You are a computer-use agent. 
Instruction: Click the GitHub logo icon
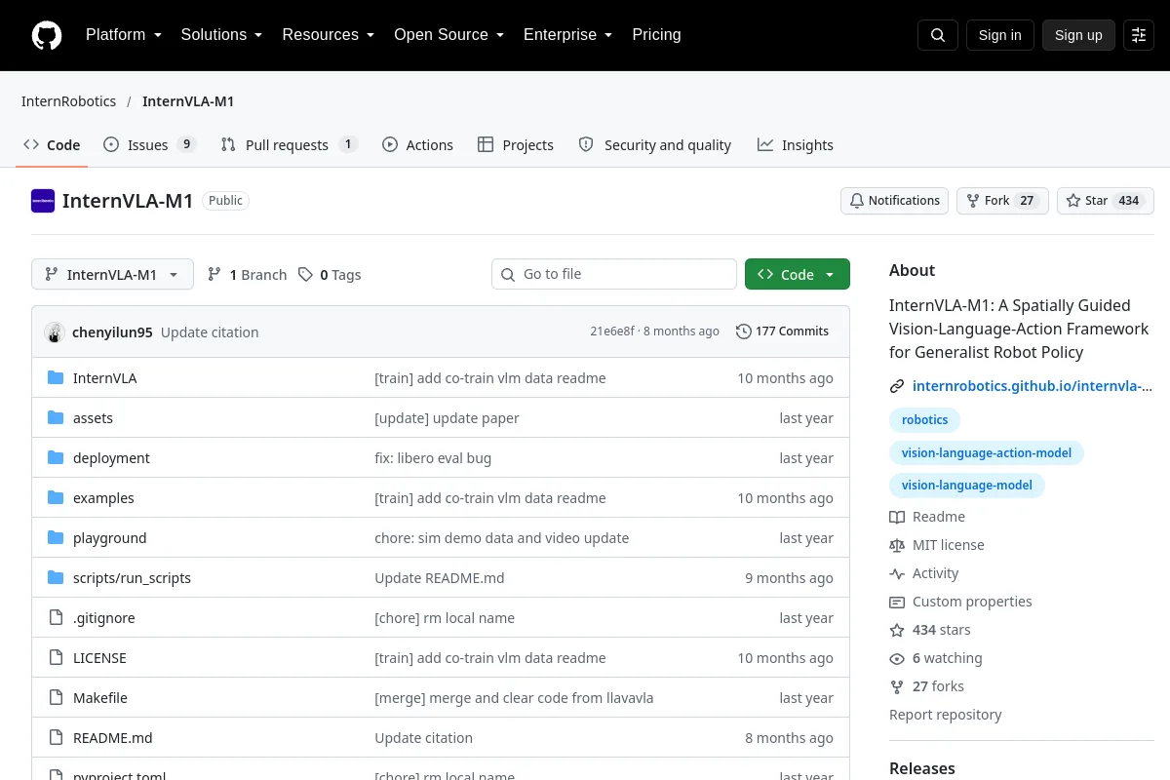click(47, 35)
